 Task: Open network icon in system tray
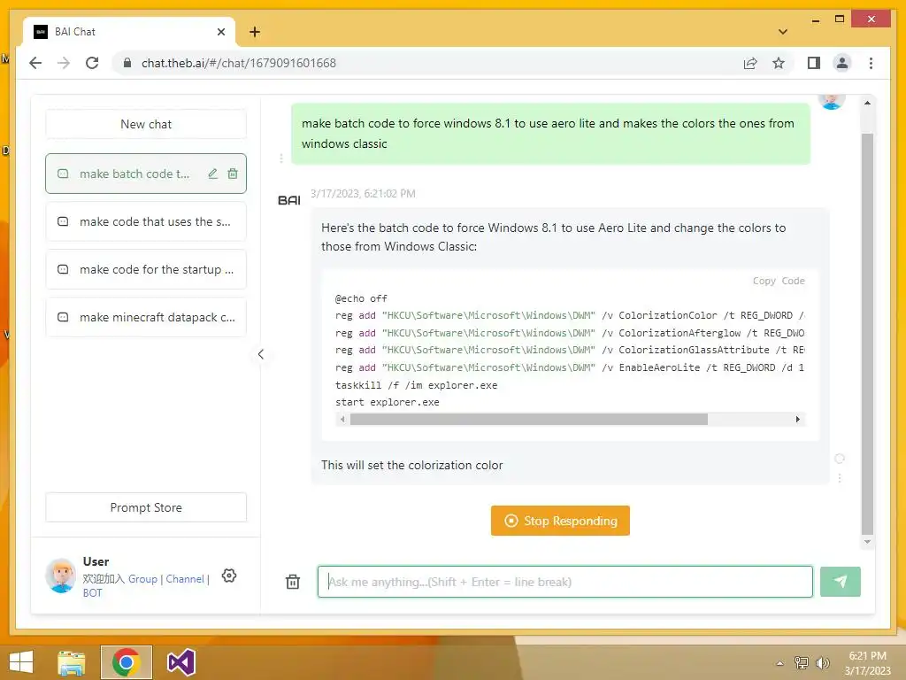[x=802, y=663]
